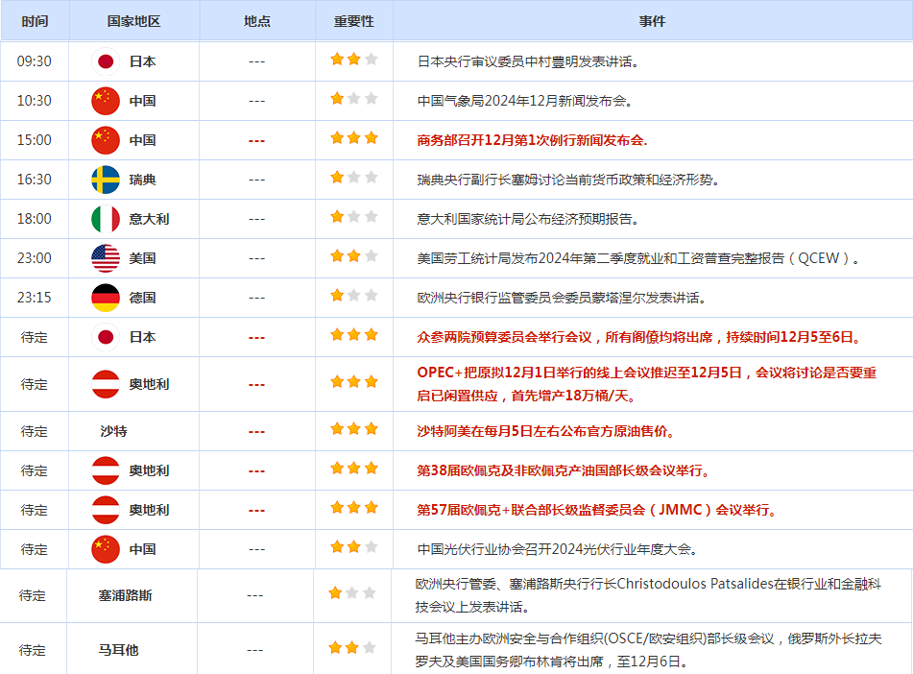Click the star rating in the 18:00 Italy row
This screenshot has height=674, width=913.
(x=354, y=217)
